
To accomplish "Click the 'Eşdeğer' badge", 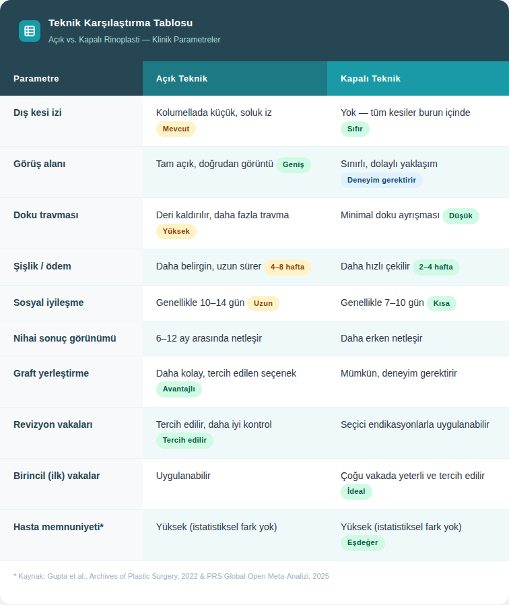I will (362, 543).
